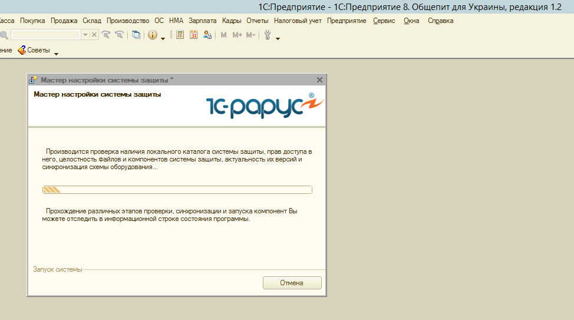
Task: Click the paragraph starting 'Прохождение различных этапов'
Action: tap(170, 215)
